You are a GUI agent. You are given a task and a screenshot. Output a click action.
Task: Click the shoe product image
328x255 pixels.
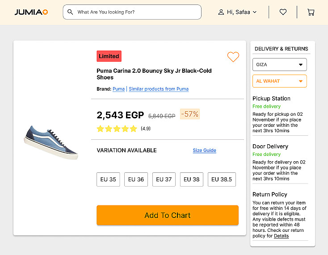51,142
